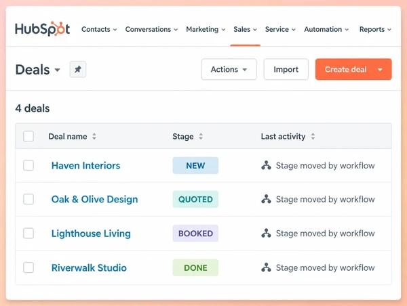The width and height of the screenshot is (407, 306).
Task: Click workflow icon in Haven Interiors row
Action: [x=266, y=165]
